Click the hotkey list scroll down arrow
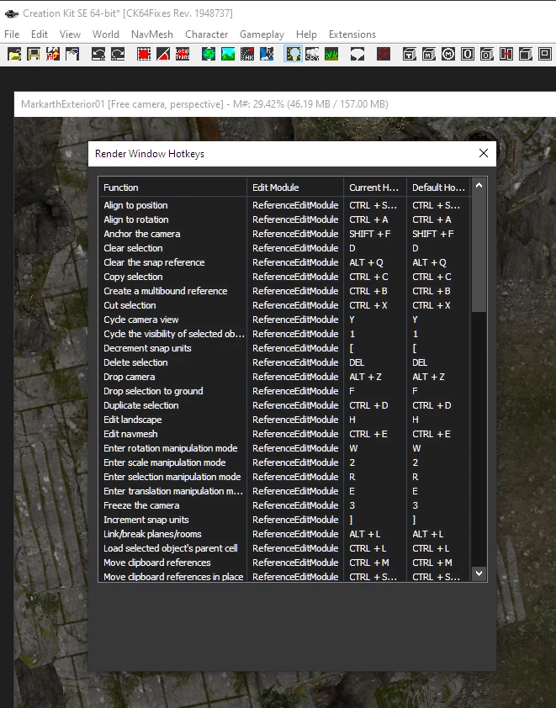The height and width of the screenshot is (708, 556). click(x=479, y=573)
